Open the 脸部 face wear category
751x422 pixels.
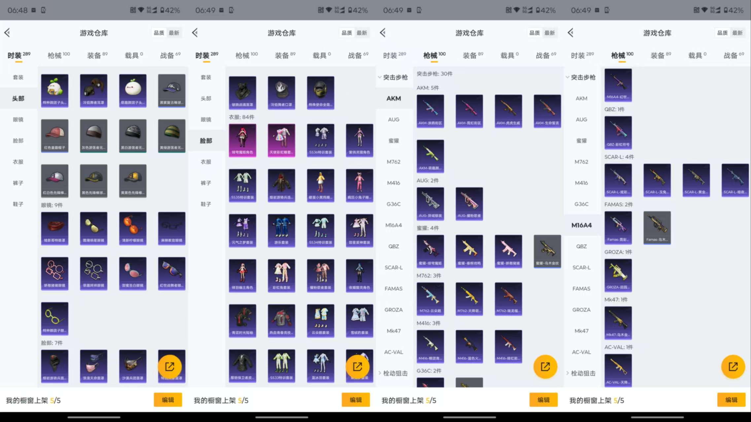pos(206,140)
